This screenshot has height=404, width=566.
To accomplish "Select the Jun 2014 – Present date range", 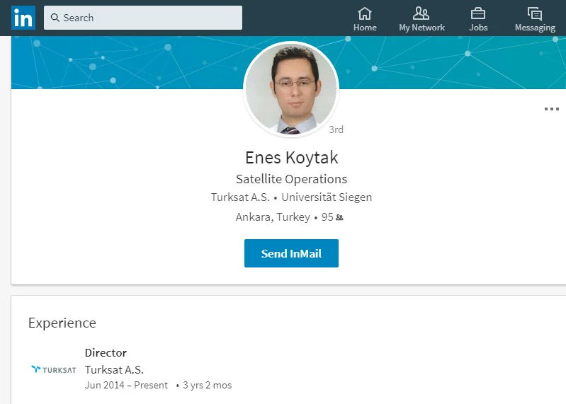I will point(126,386).
